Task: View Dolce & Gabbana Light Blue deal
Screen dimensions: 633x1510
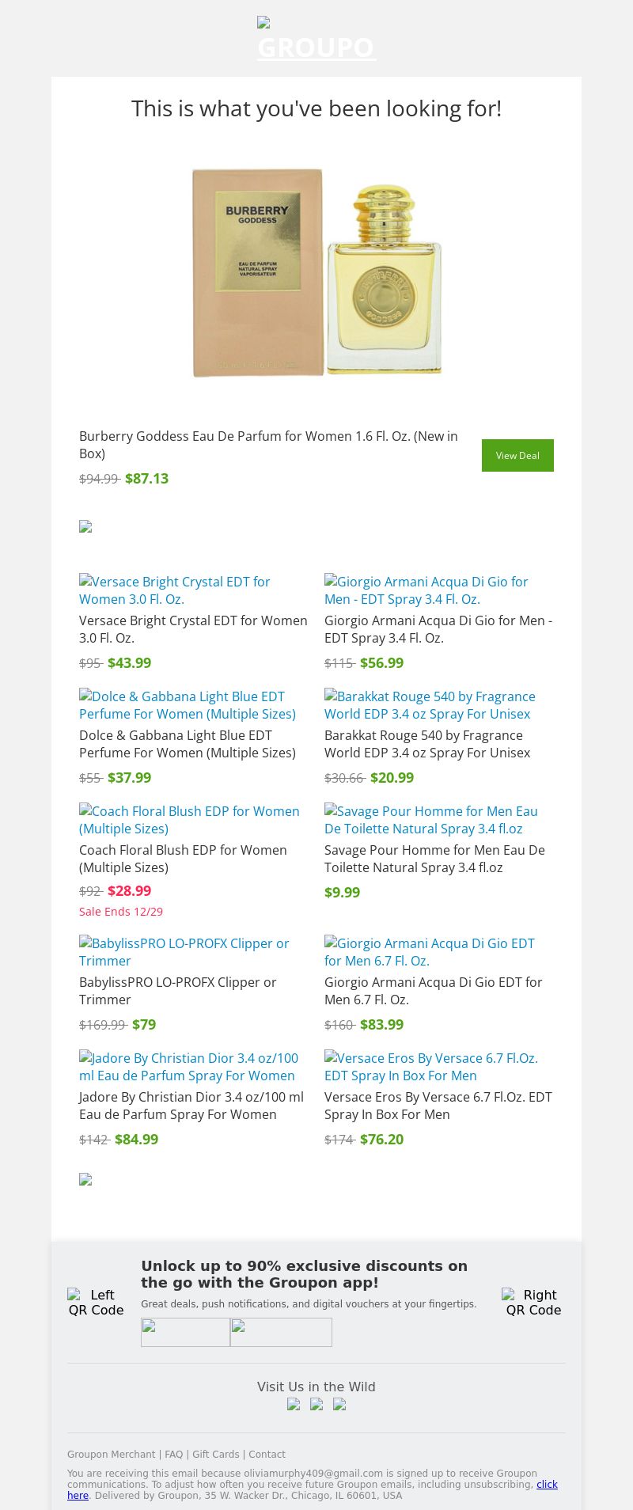Action: coord(188,705)
